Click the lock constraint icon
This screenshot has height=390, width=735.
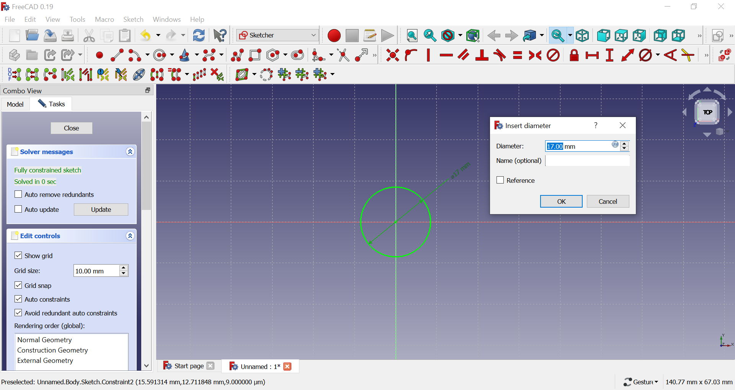(x=573, y=55)
